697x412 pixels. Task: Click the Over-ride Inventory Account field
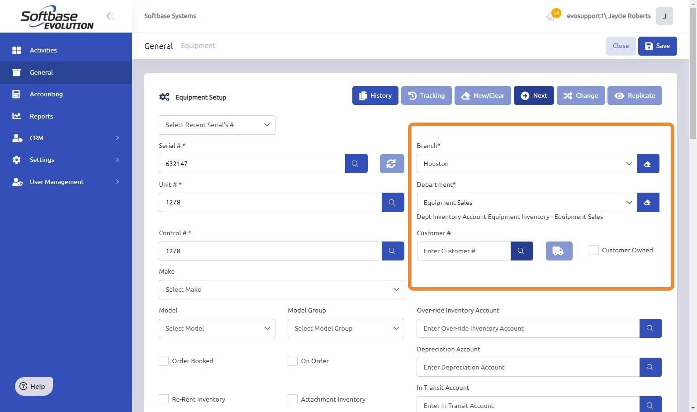point(528,328)
